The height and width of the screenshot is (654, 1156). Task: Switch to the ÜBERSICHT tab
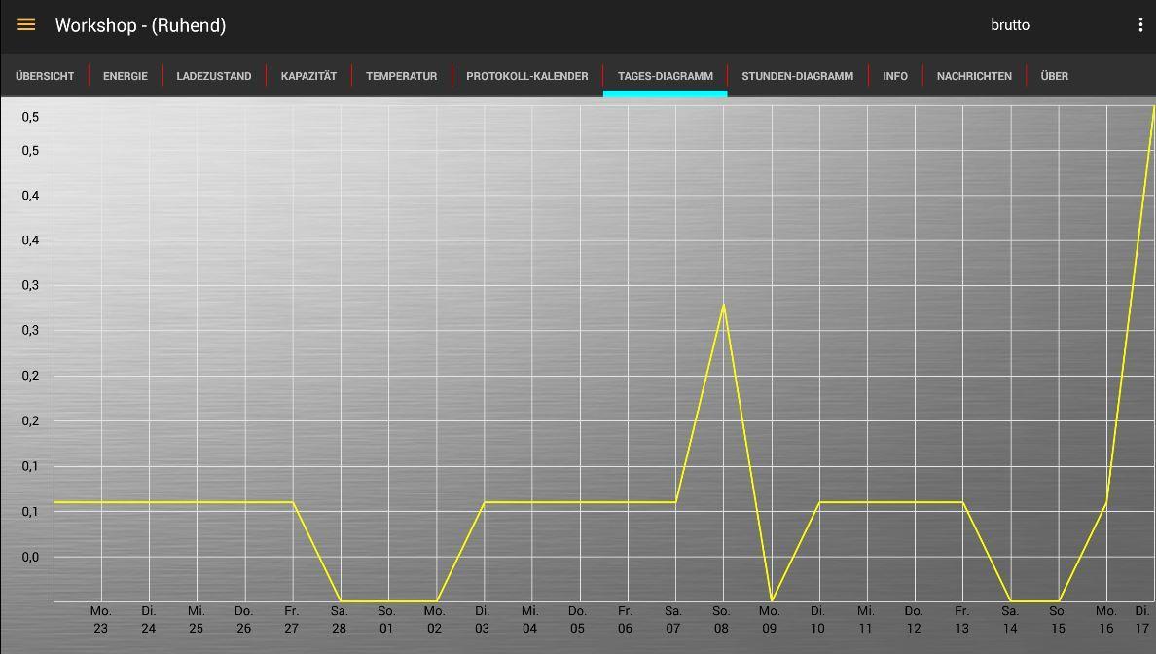click(x=45, y=76)
